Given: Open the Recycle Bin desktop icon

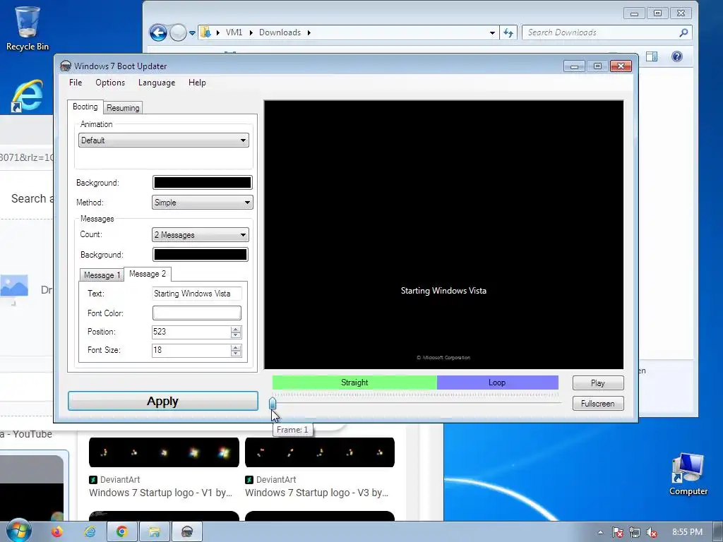Looking at the screenshot, I should tap(28, 28).
